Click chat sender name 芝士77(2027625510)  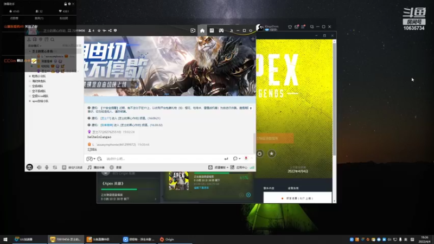click(x=106, y=132)
